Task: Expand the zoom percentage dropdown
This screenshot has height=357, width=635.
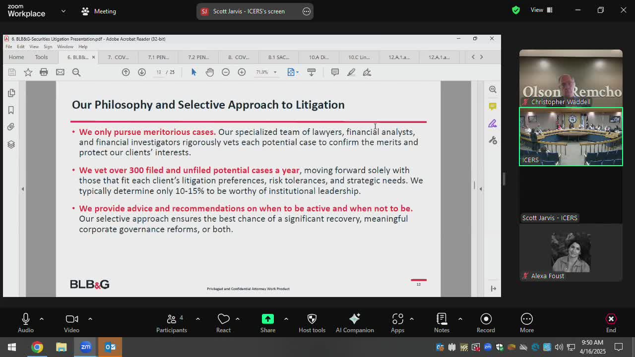Action: [x=275, y=72]
